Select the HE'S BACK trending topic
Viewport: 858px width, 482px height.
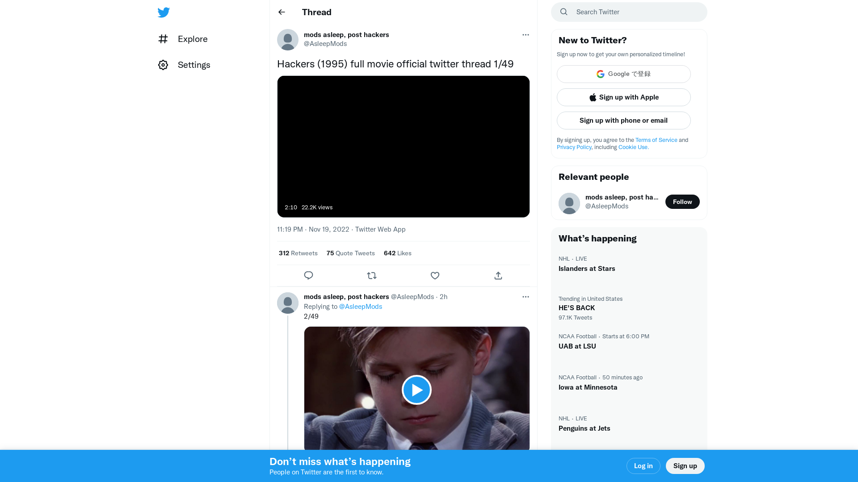576,307
